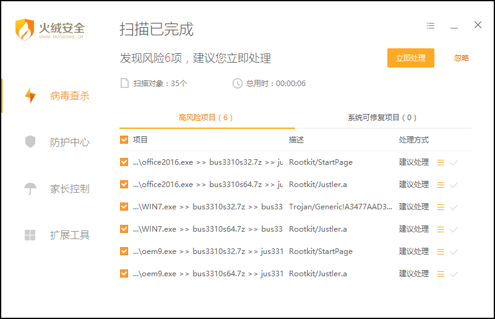Uncheck the office2016.exe bus3310s32.7z item

(124, 162)
